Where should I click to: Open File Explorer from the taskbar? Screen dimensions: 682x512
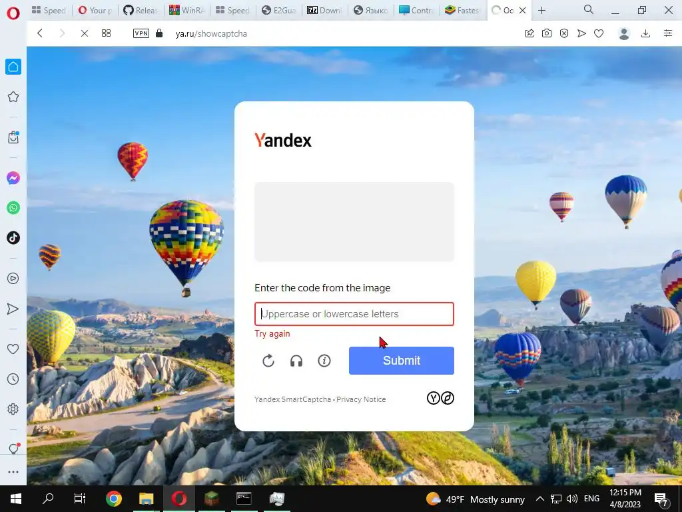point(146,499)
